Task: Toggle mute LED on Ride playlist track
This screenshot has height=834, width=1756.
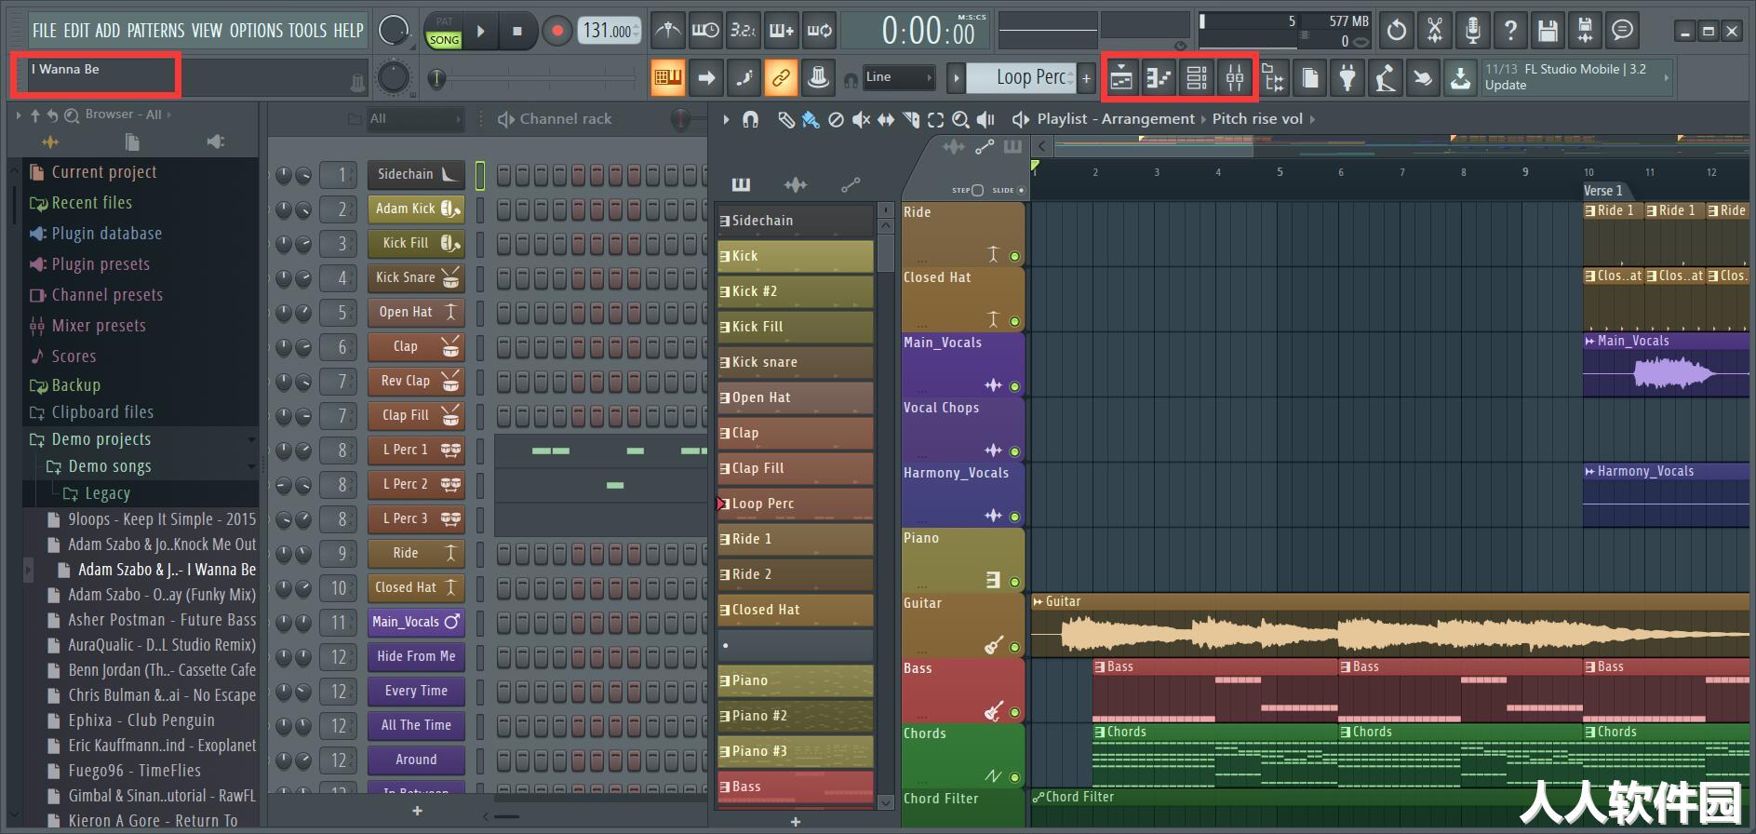Action: tap(1014, 256)
